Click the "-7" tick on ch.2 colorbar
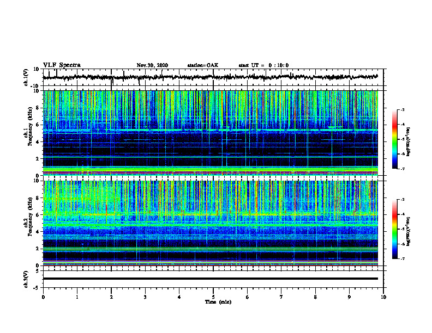 (x=403, y=259)
